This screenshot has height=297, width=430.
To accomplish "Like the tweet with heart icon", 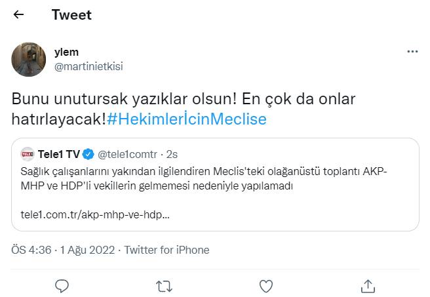I will pyautogui.click(x=265, y=285).
